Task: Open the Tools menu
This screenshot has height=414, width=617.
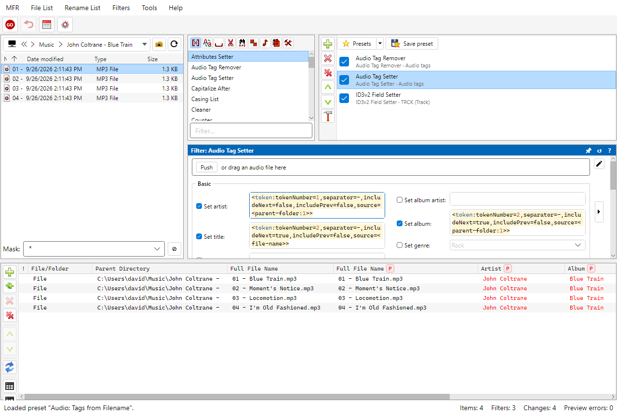Action: pos(149,8)
